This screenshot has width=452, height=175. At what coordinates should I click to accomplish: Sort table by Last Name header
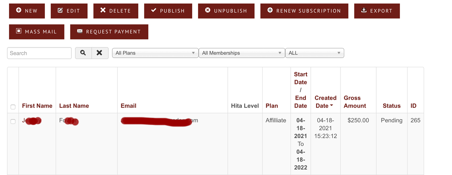(74, 106)
